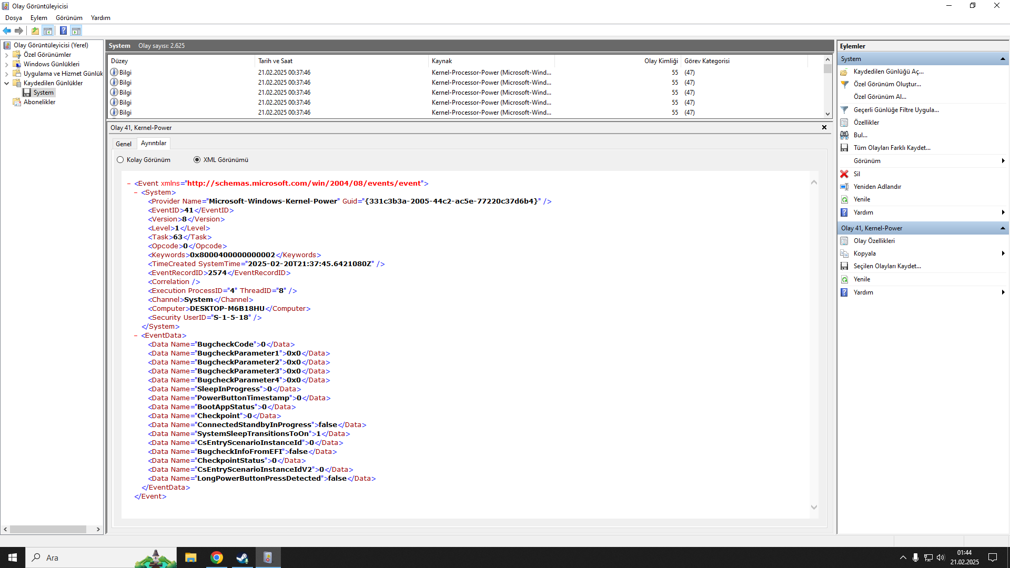Click the show/hide console tree toolbar icon
Screen dimensions: 1010x568
(48, 31)
